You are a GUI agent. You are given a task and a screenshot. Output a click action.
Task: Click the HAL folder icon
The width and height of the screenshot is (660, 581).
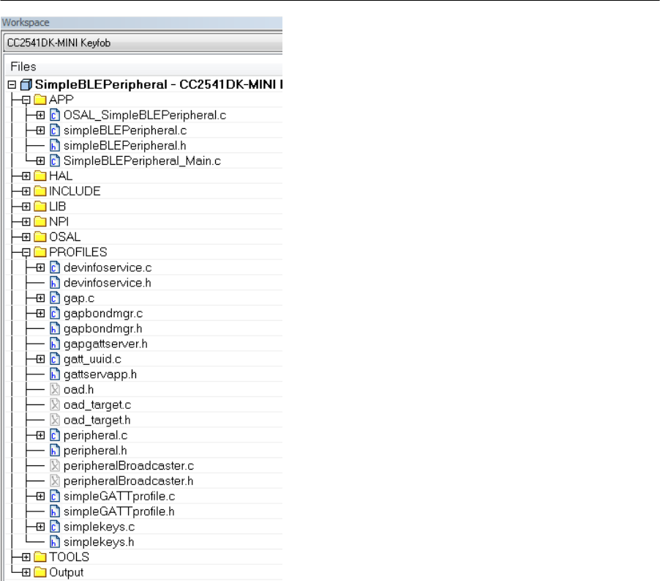tap(40, 176)
